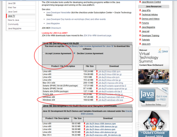Click the red arrow icon beside jdk-8u25-linux-i586-demos.tar.gz
The width and height of the screenshot is (177, 137).
[x=85, y=126]
